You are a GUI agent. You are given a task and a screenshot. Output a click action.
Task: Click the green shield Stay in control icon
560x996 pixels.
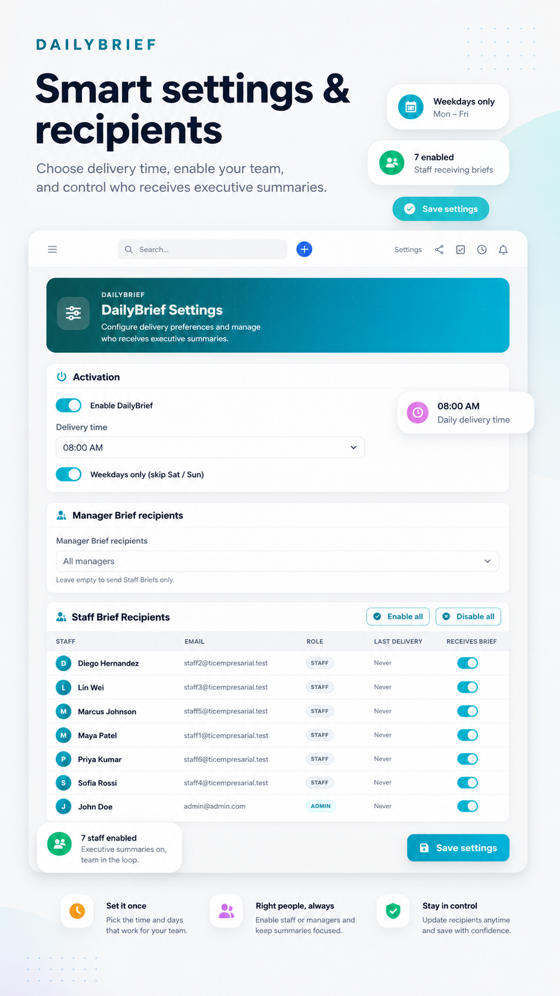[x=393, y=911]
